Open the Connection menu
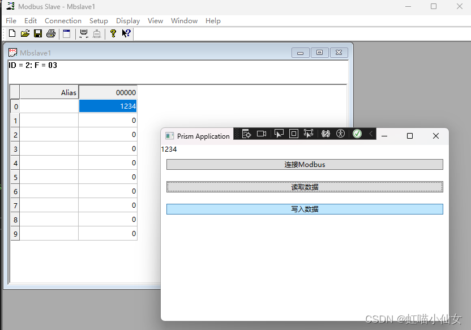Viewport: 471px width, 330px height. point(63,20)
